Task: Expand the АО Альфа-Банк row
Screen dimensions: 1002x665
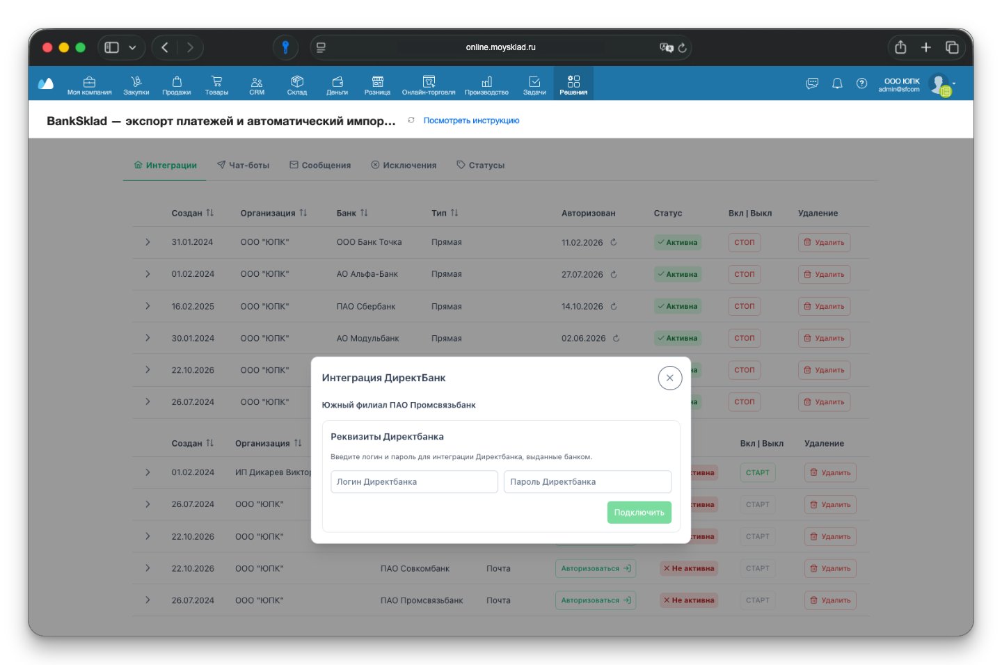Action: coord(148,274)
